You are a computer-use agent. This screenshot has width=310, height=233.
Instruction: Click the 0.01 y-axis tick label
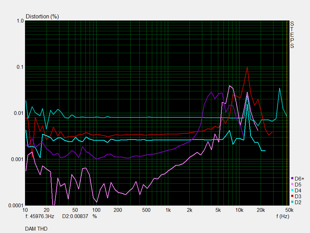pos(18,113)
